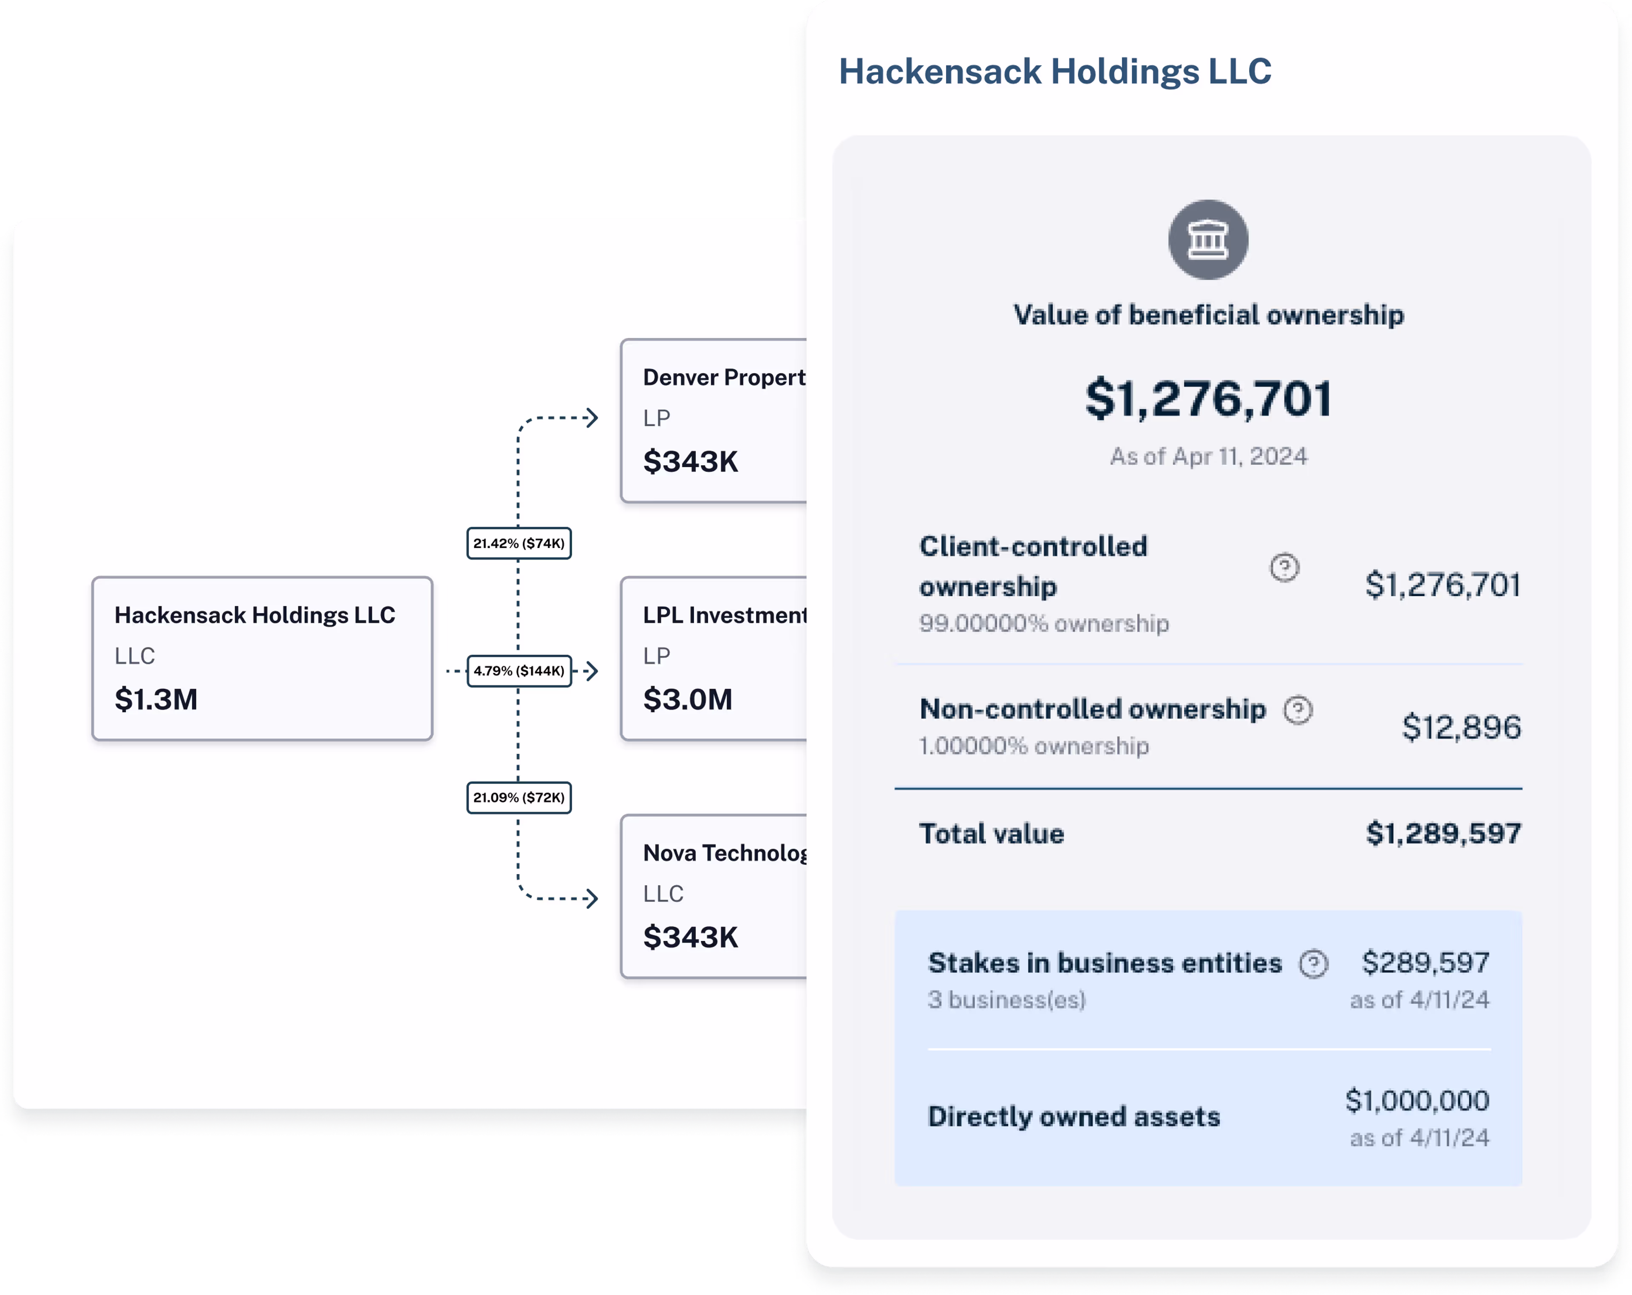The height and width of the screenshot is (1295, 1632).
Task: Click help icon beside Client-controlled ownership
Action: tap(1284, 567)
